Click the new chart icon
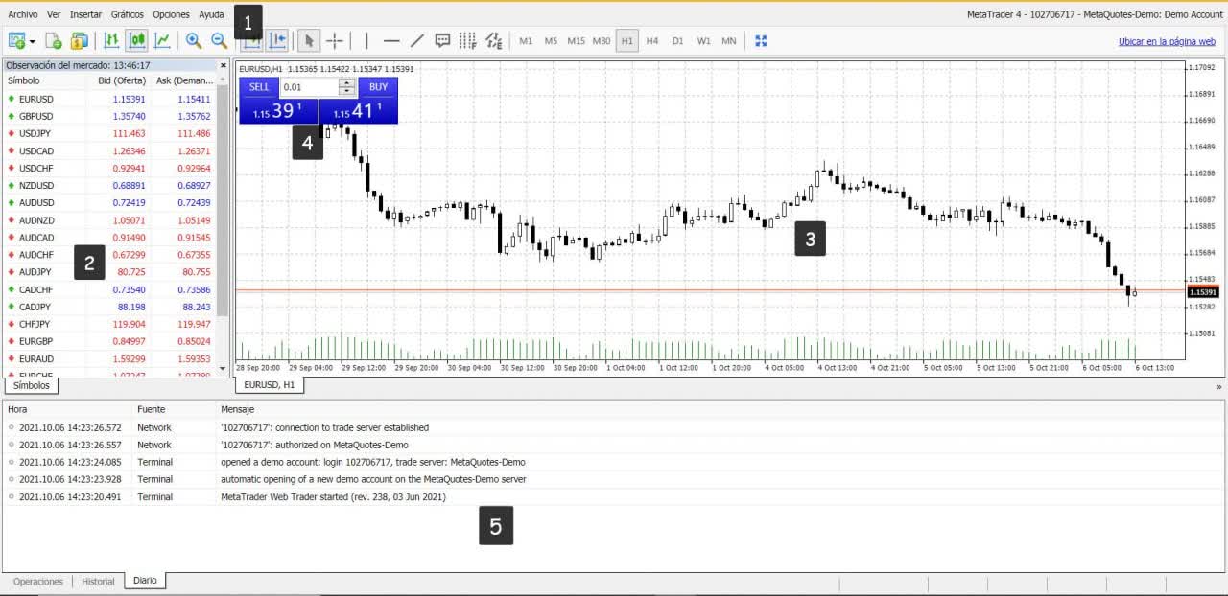The height and width of the screenshot is (596, 1228). (x=16, y=40)
